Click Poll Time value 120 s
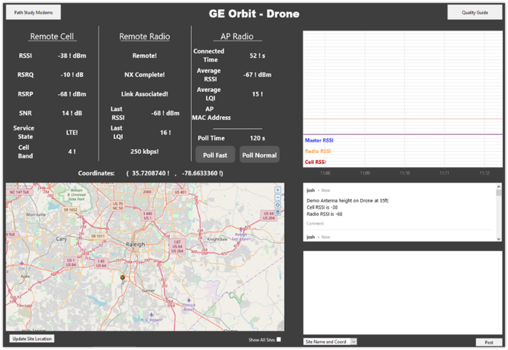The image size is (508, 350). click(x=257, y=138)
